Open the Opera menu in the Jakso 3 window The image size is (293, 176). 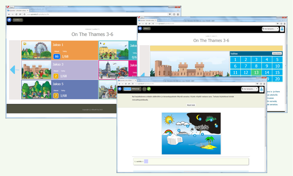tap(141, 17)
